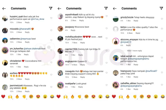Tap the back arrow in the middle Comments panel
Screen dimensions: 166x110
(59, 9)
